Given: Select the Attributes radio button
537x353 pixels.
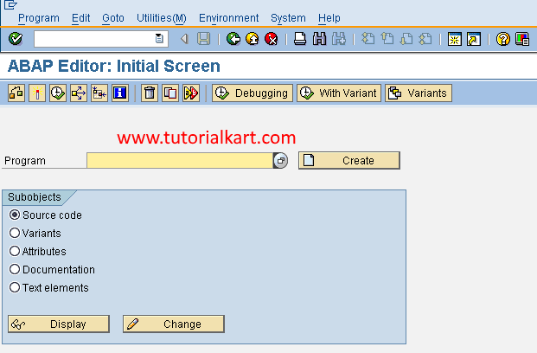Looking at the screenshot, I should click(x=15, y=251).
